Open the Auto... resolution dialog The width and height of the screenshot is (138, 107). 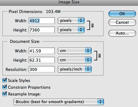point(122,33)
